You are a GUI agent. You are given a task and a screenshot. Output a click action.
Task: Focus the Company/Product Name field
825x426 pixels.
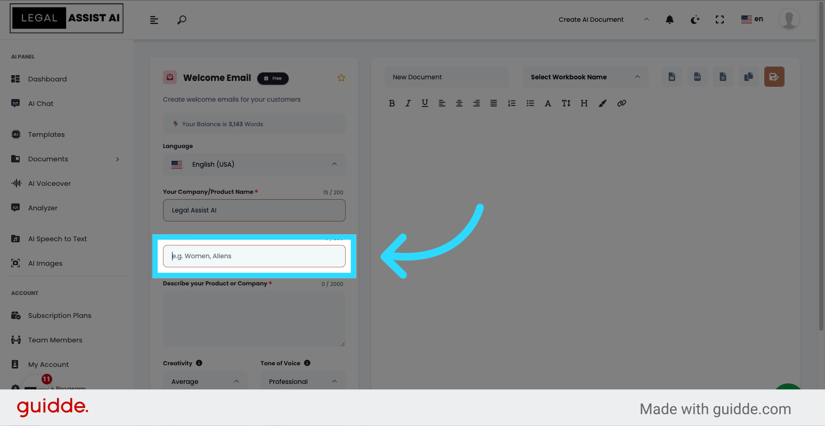tap(254, 210)
